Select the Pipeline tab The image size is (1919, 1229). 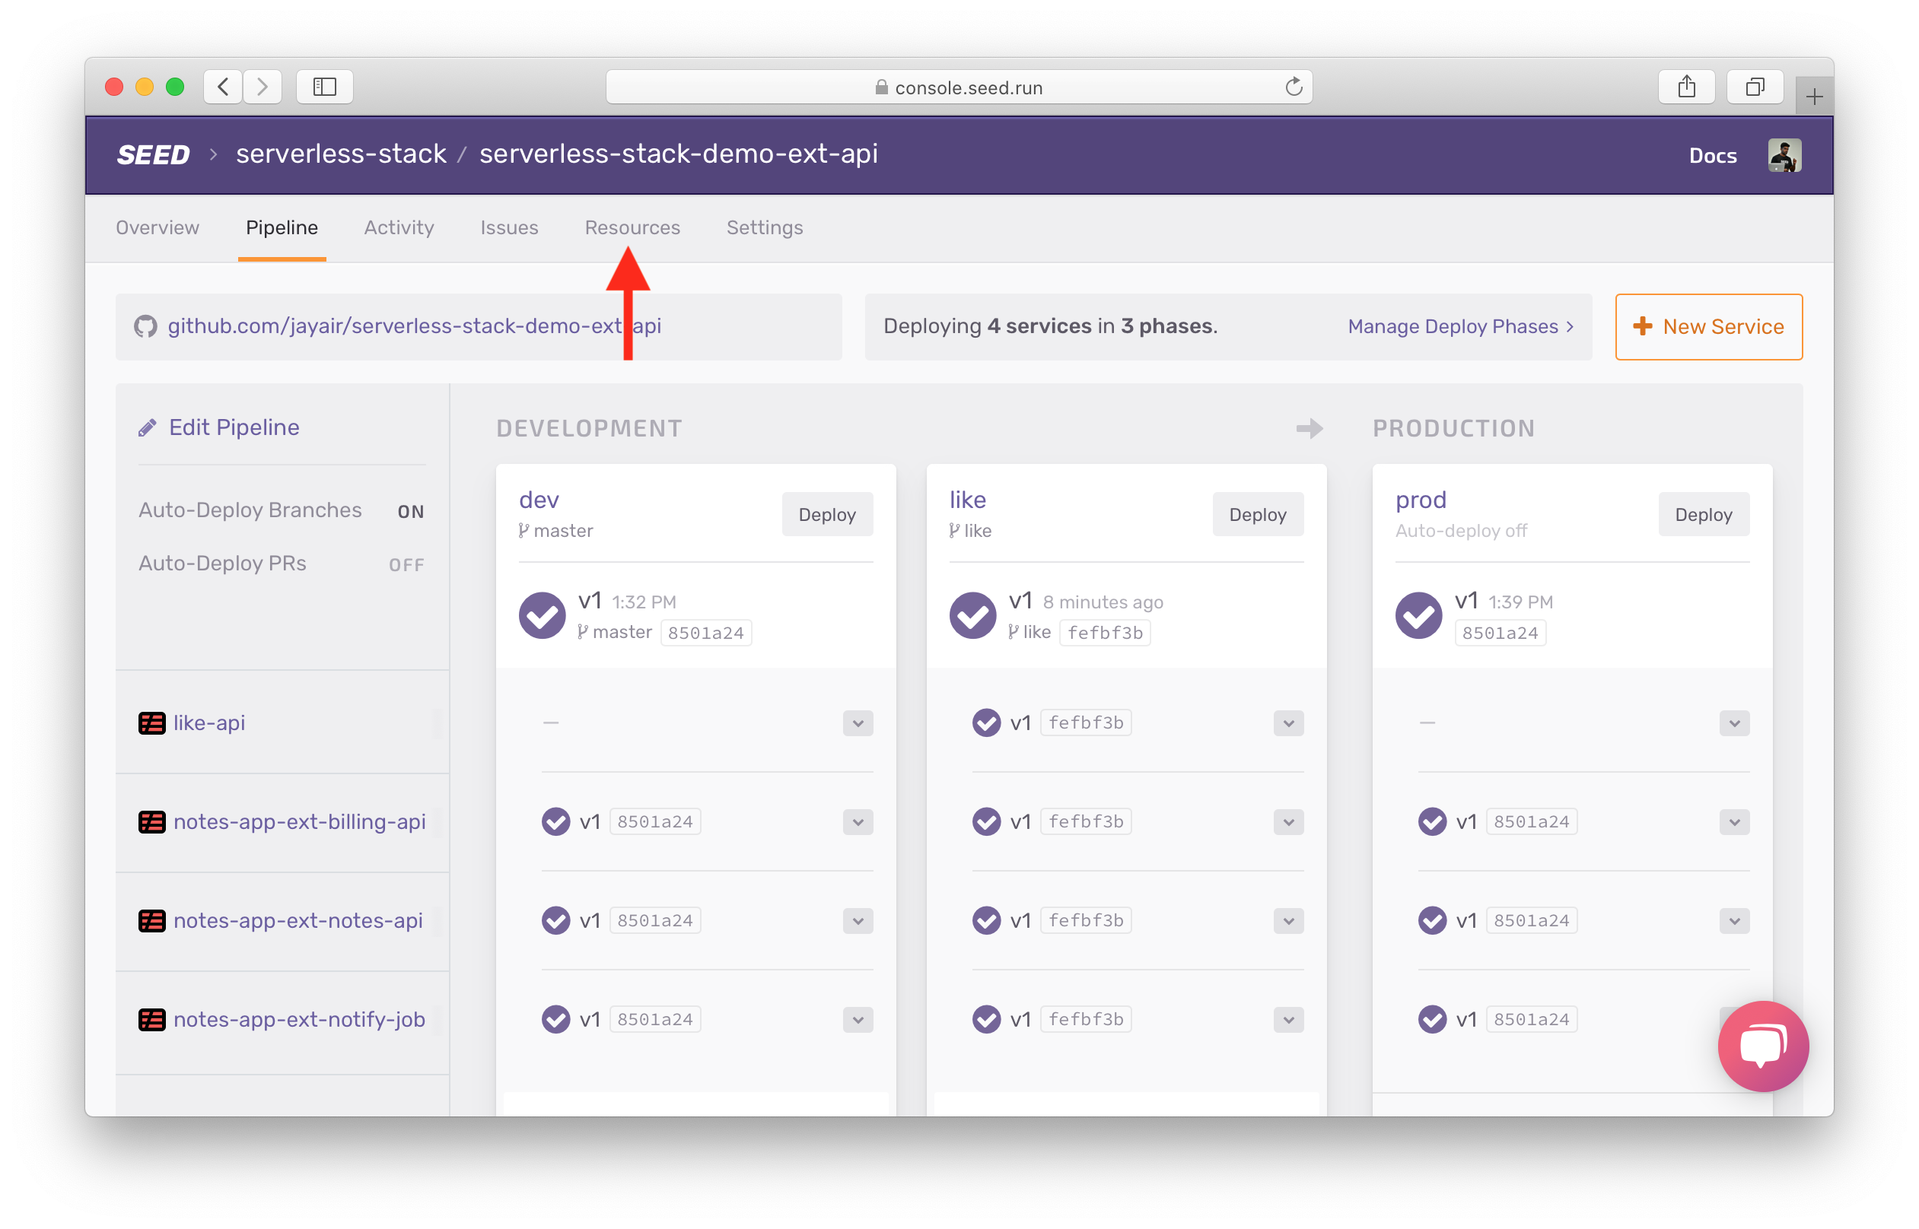click(278, 228)
